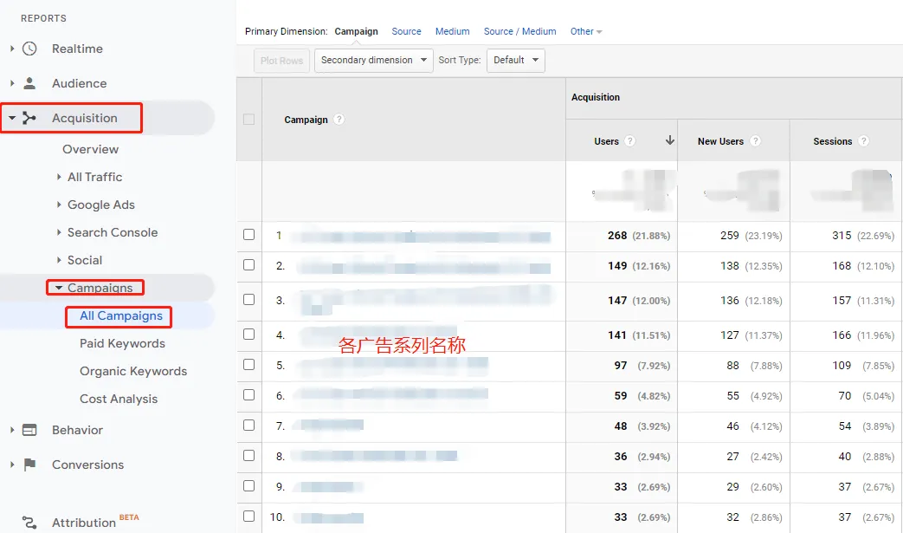Toggle the select-all checkbox in table header
The image size is (903, 533).
249,120
